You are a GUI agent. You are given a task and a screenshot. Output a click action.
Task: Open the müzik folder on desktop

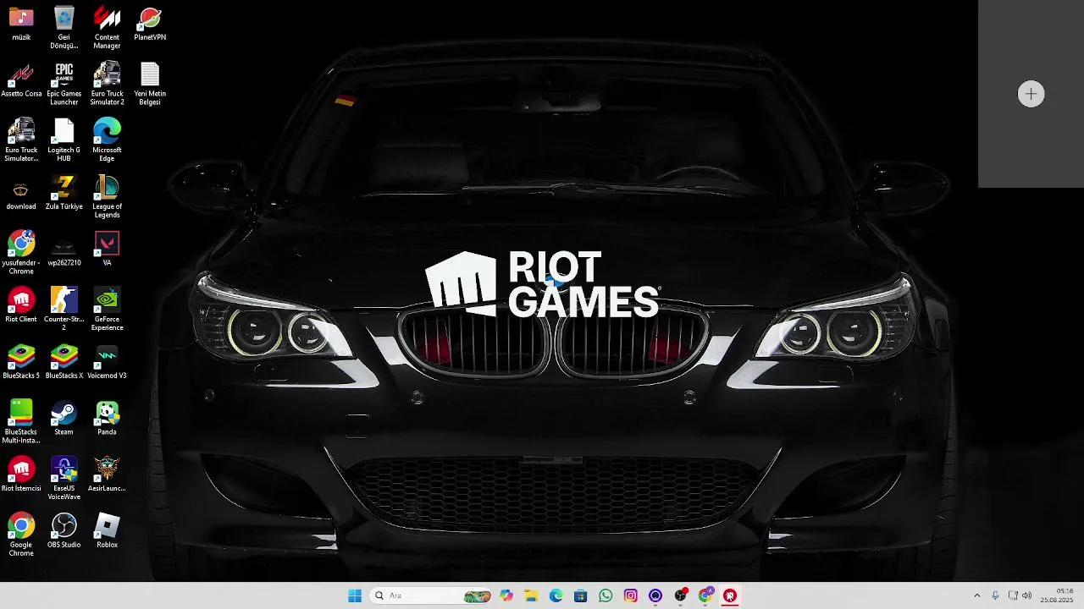pyautogui.click(x=21, y=23)
